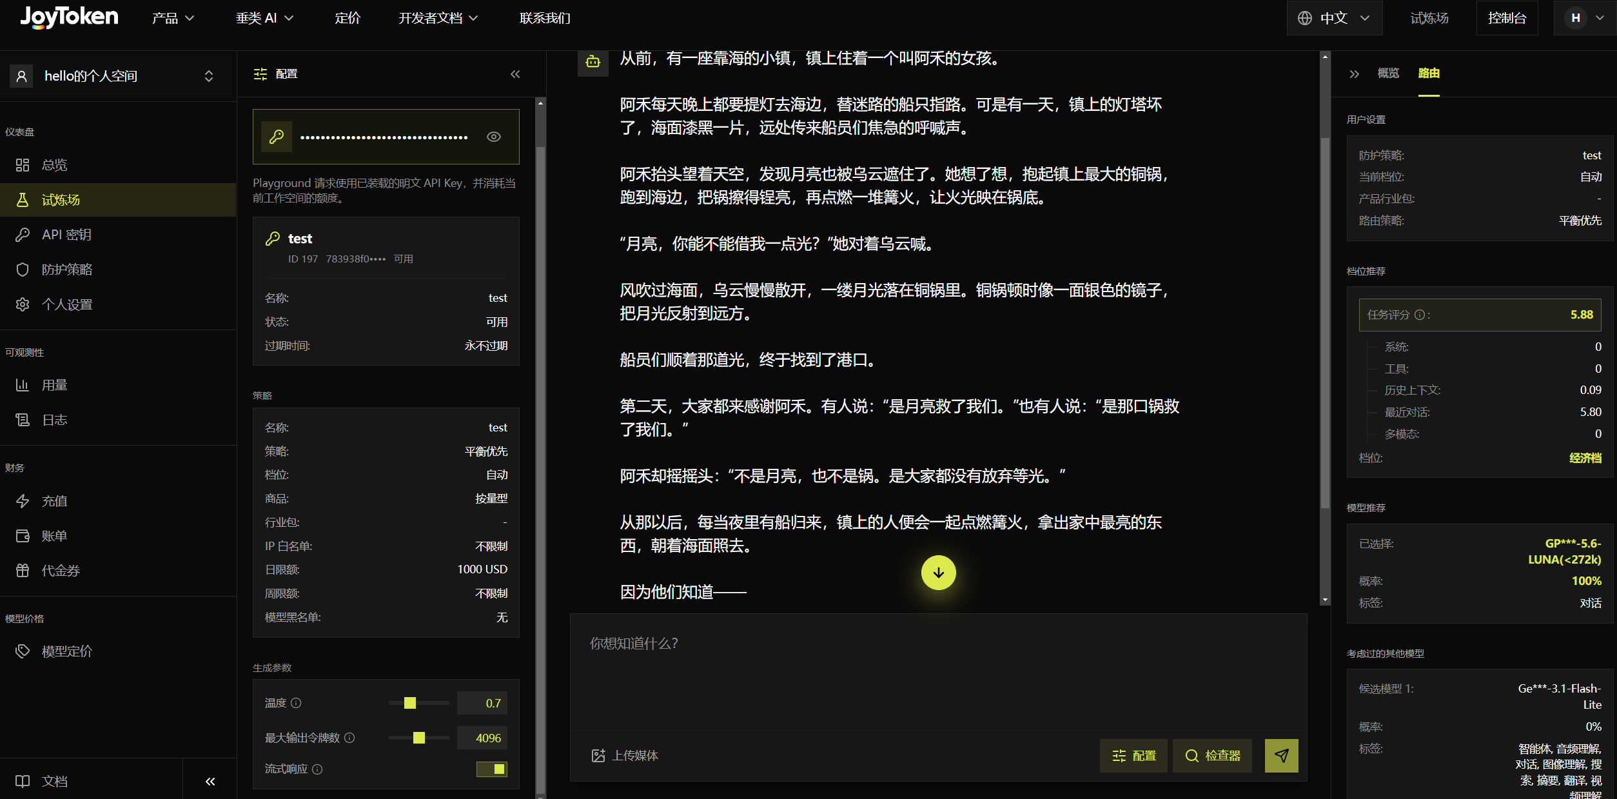The width and height of the screenshot is (1617, 799).
Task: Click the 温度 slider handle
Action: click(409, 703)
